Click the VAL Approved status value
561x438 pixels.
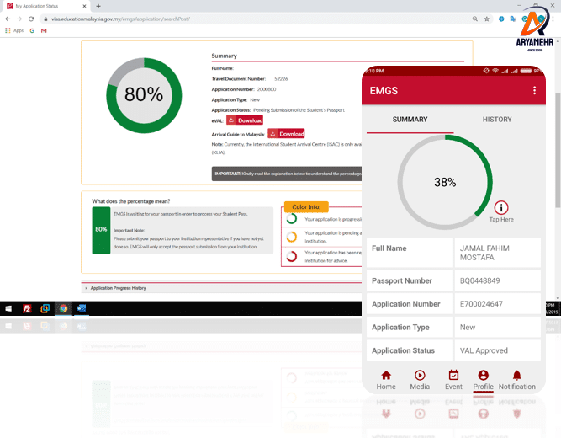484,350
